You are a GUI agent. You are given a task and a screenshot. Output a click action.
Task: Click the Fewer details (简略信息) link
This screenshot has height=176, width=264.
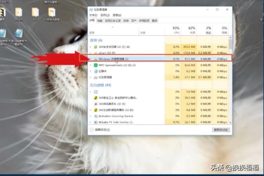coord(102,130)
